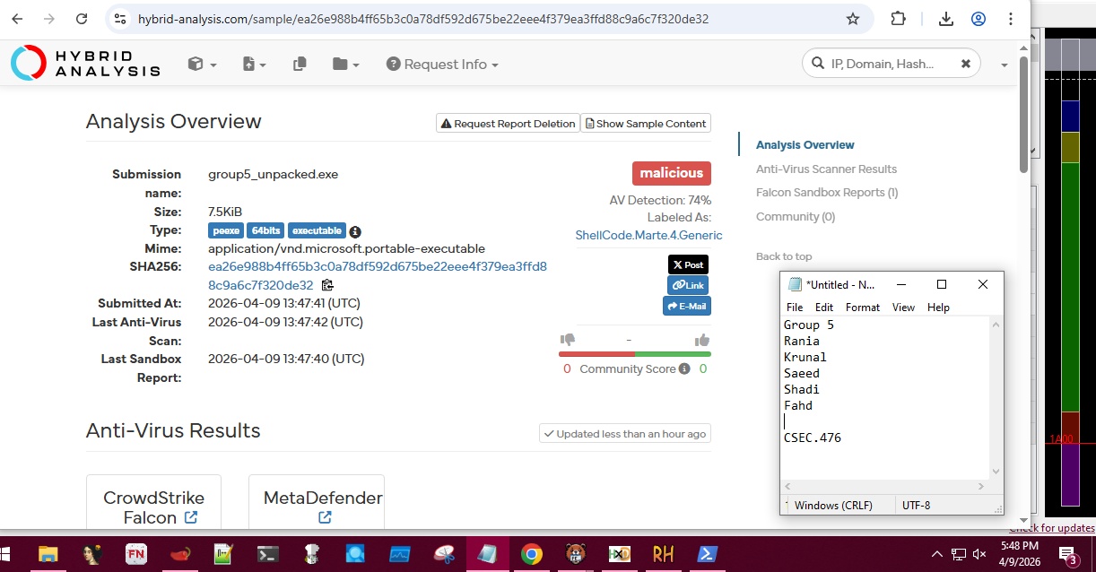Go to Analysis Overview in sidebar

pyautogui.click(x=805, y=145)
